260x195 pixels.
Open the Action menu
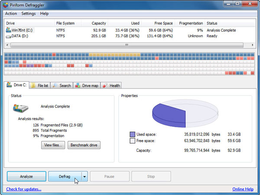pyautogui.click(x=11, y=13)
